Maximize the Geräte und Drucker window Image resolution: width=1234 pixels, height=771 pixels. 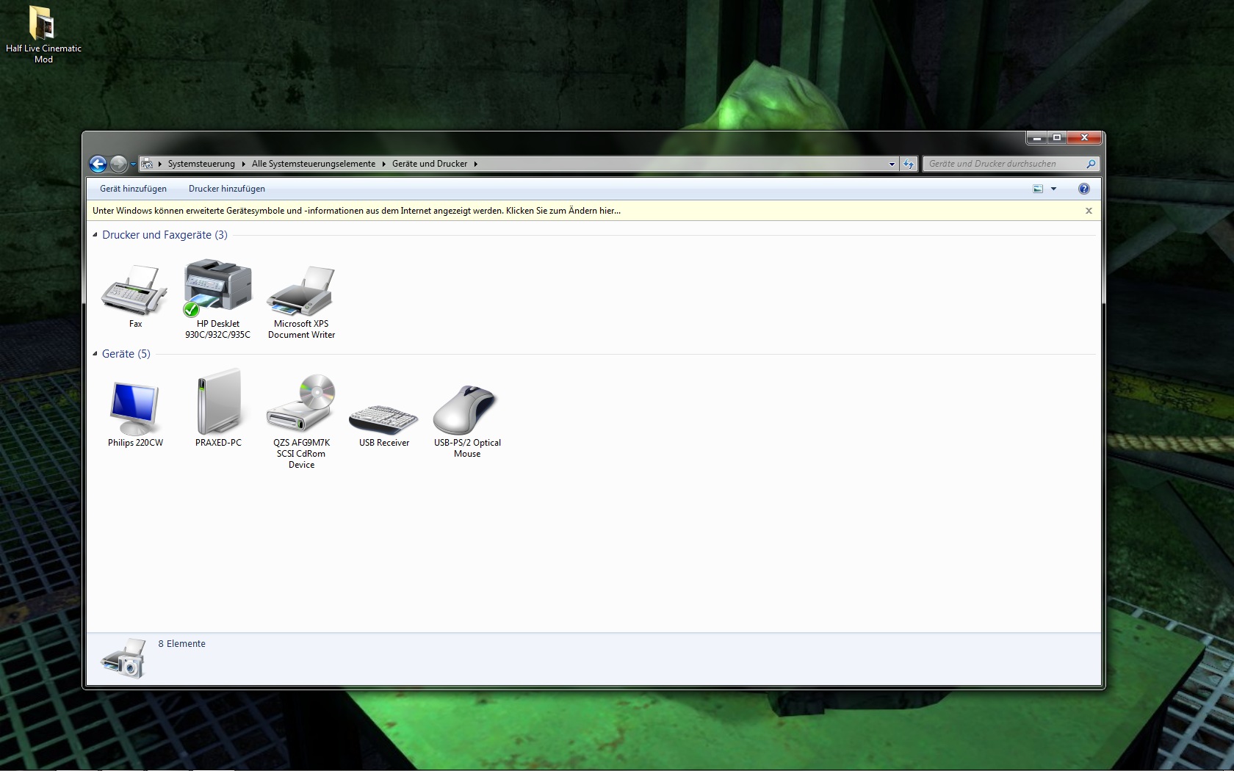click(x=1057, y=137)
